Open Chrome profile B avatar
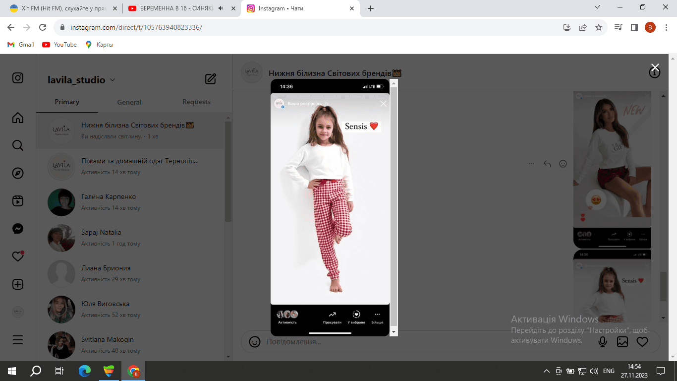This screenshot has height=381, width=677. point(650,27)
